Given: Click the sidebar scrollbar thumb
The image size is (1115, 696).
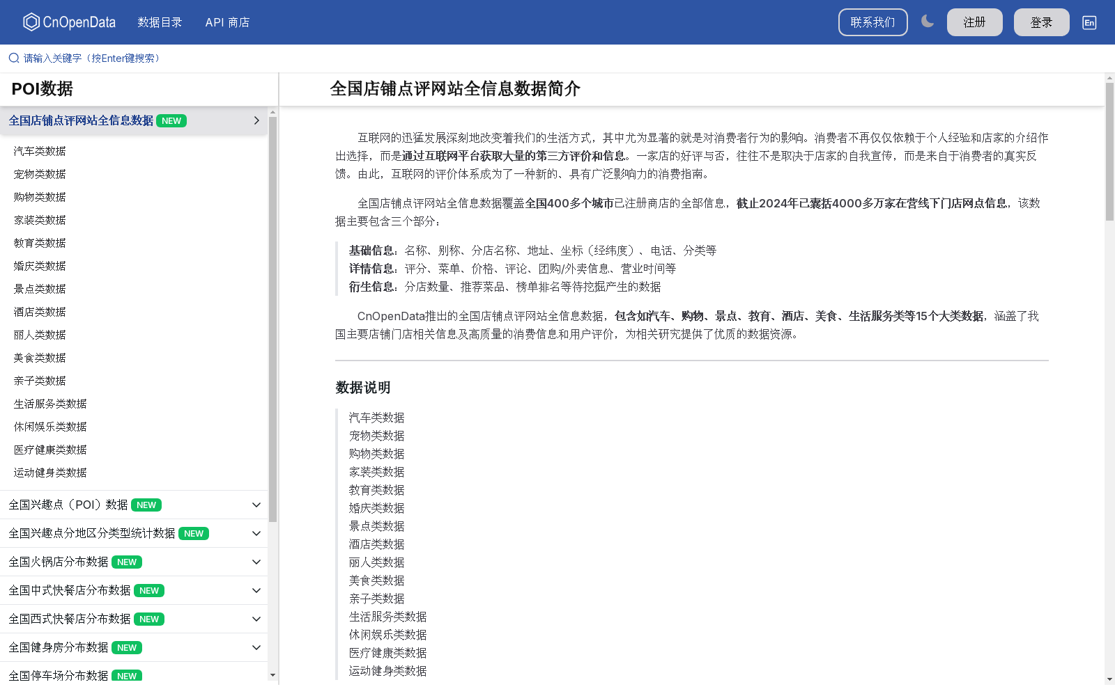Looking at the screenshot, I should click(272, 319).
